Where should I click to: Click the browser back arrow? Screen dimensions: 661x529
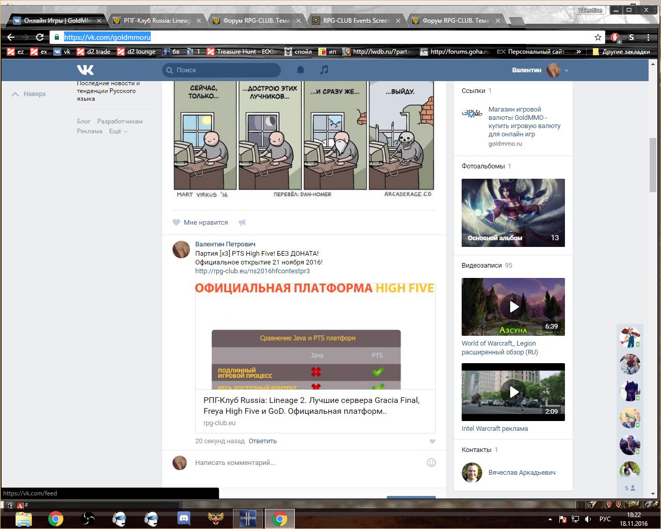(11, 37)
